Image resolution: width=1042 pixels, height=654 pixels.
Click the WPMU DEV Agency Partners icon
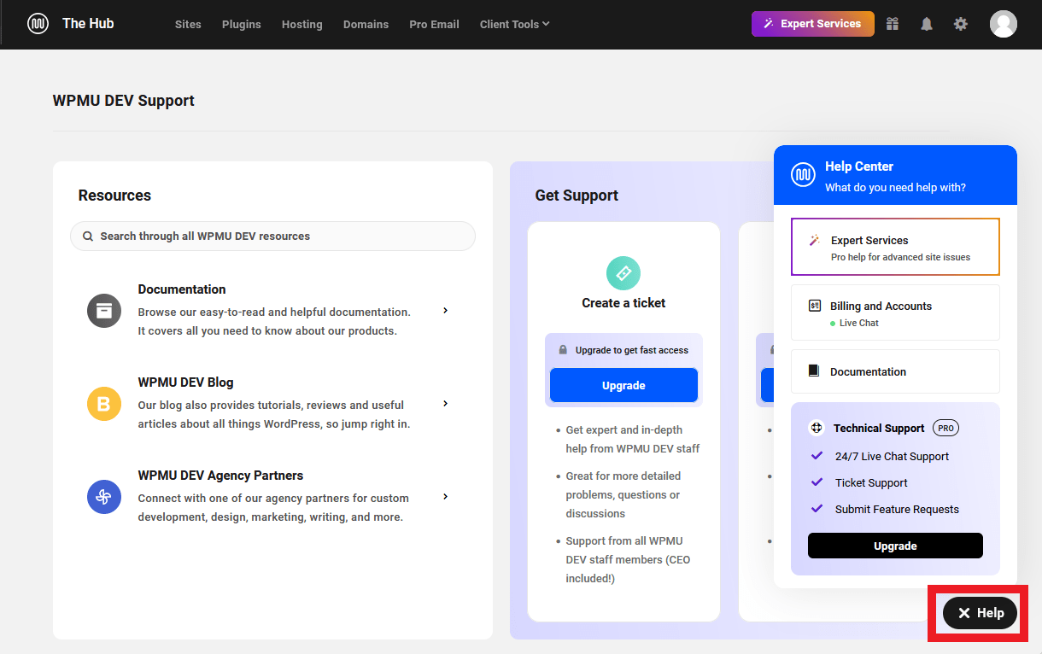pos(103,497)
